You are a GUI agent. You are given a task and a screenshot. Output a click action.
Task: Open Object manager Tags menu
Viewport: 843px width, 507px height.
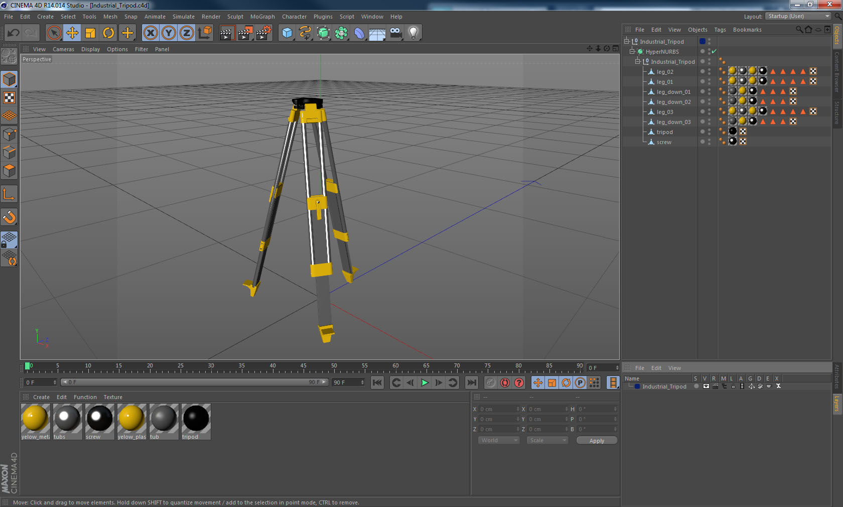[720, 30]
